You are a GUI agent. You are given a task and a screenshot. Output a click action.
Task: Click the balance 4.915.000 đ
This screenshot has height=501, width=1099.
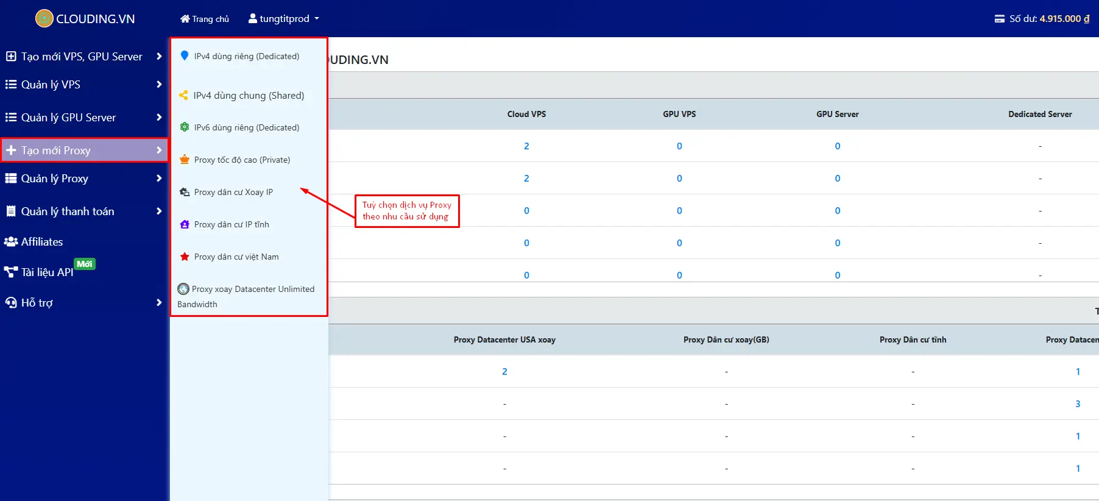pyautogui.click(x=1064, y=19)
